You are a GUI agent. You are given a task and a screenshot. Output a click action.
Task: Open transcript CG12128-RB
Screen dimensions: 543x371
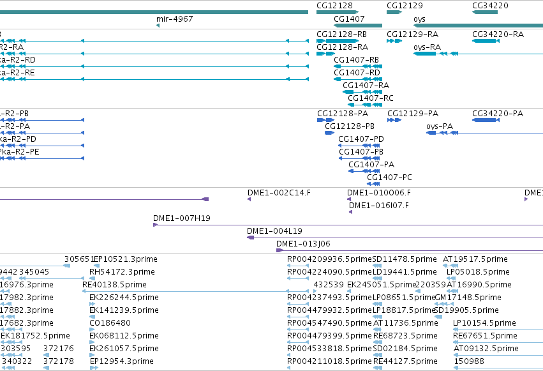[341, 34]
